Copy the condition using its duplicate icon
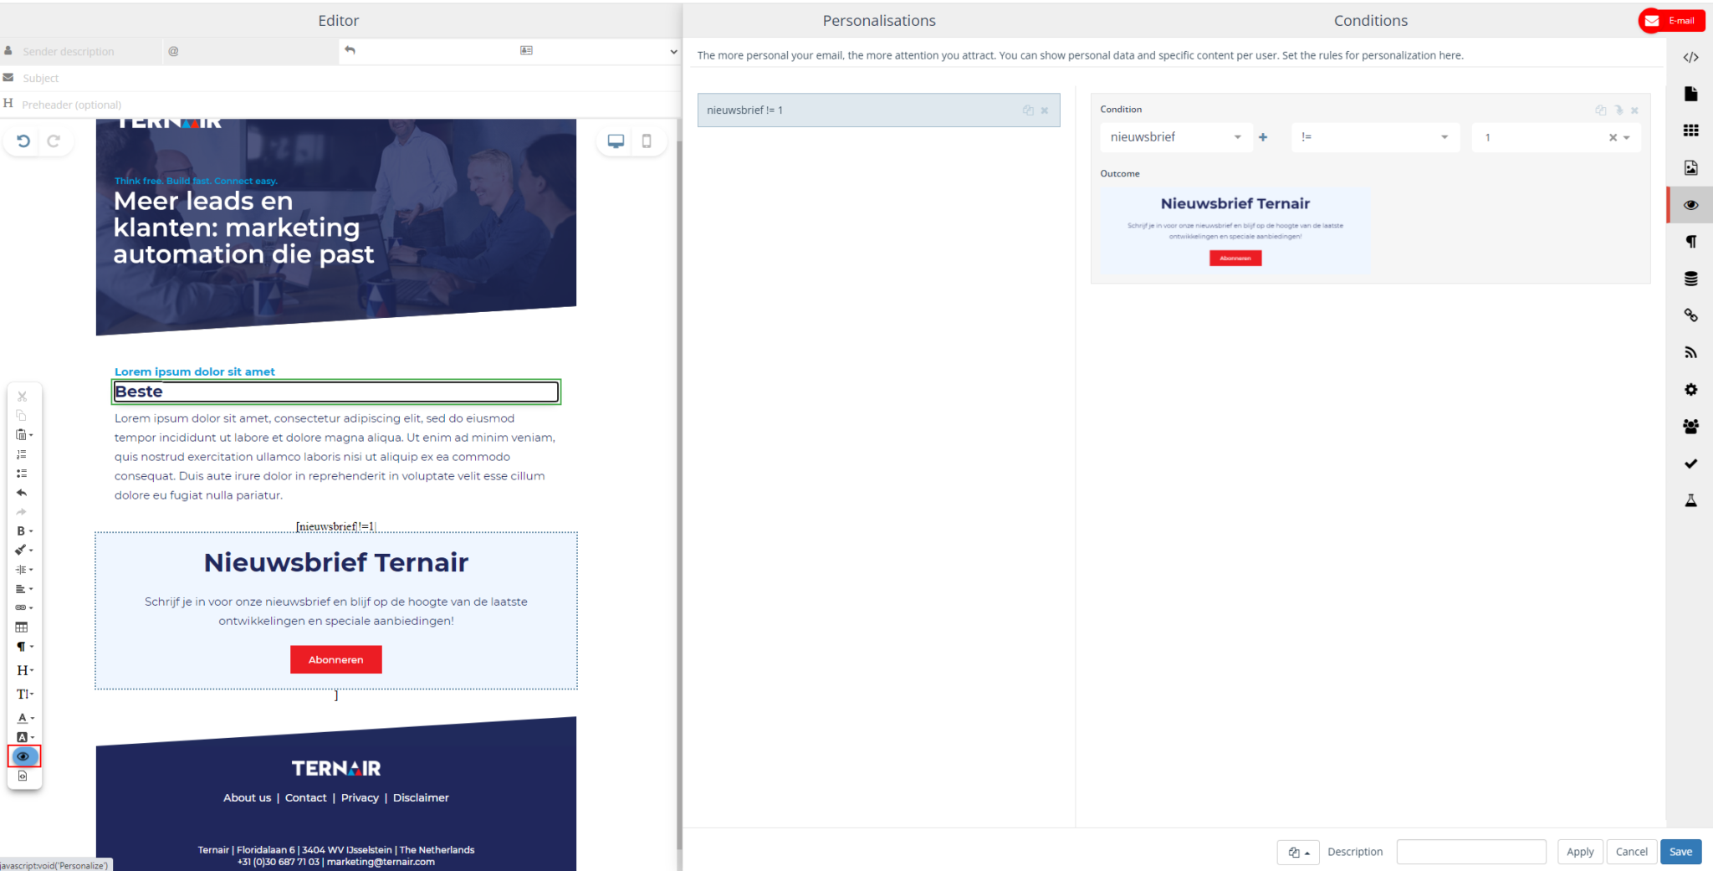Screen dimensions: 1713x871 click(1601, 110)
